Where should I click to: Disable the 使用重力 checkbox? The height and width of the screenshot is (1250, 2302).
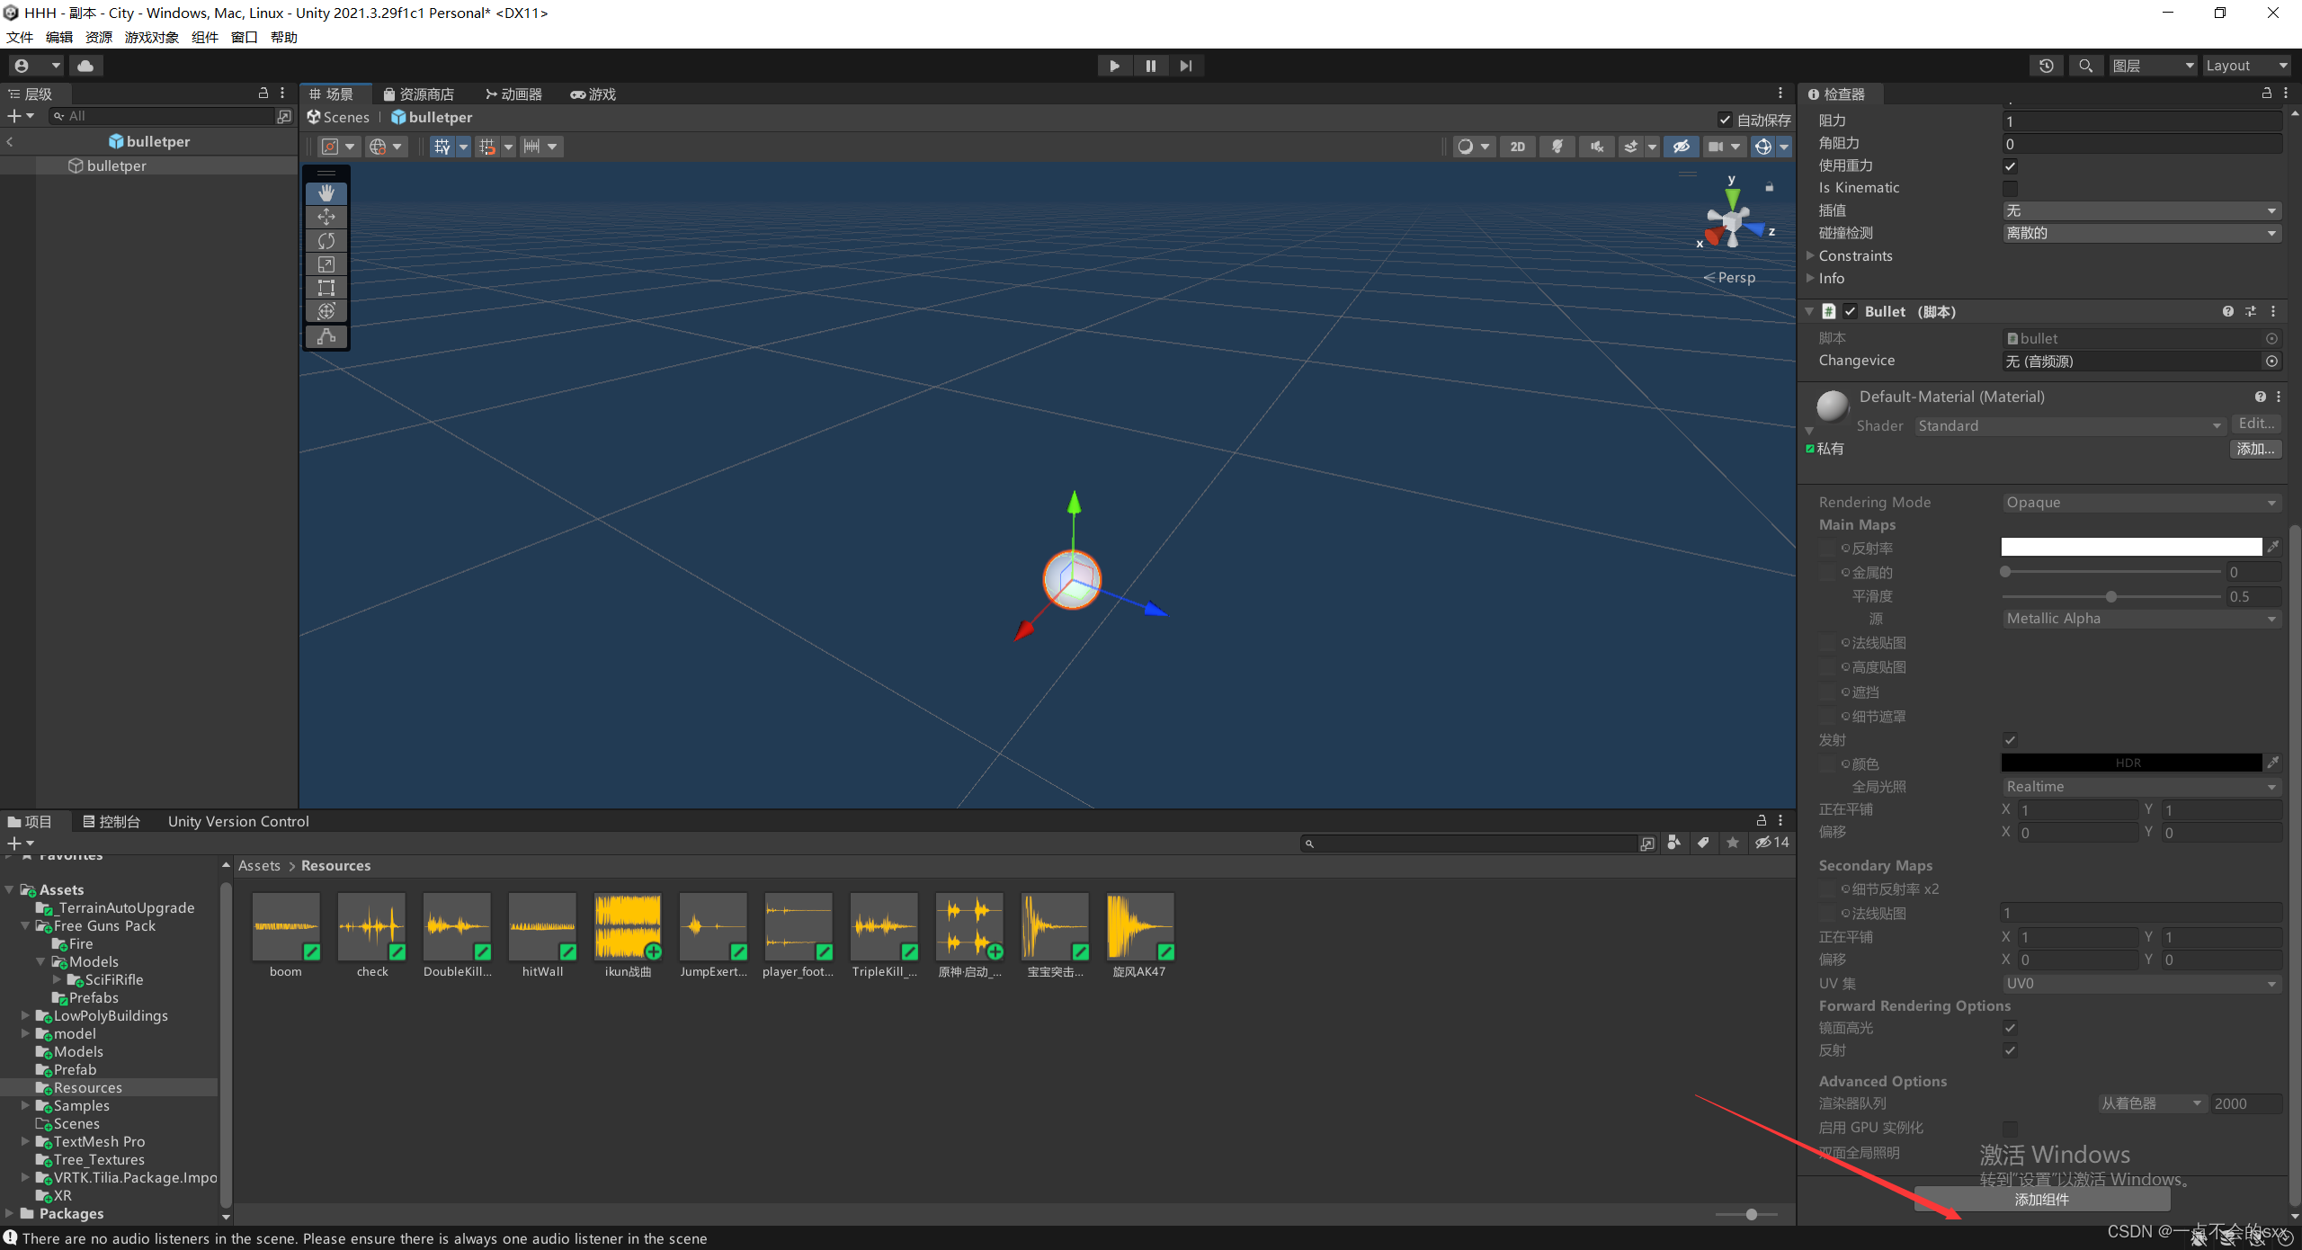point(2012,165)
